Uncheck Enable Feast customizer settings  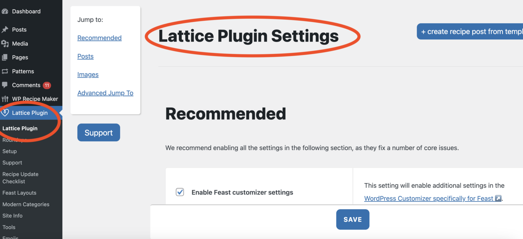[180, 192]
